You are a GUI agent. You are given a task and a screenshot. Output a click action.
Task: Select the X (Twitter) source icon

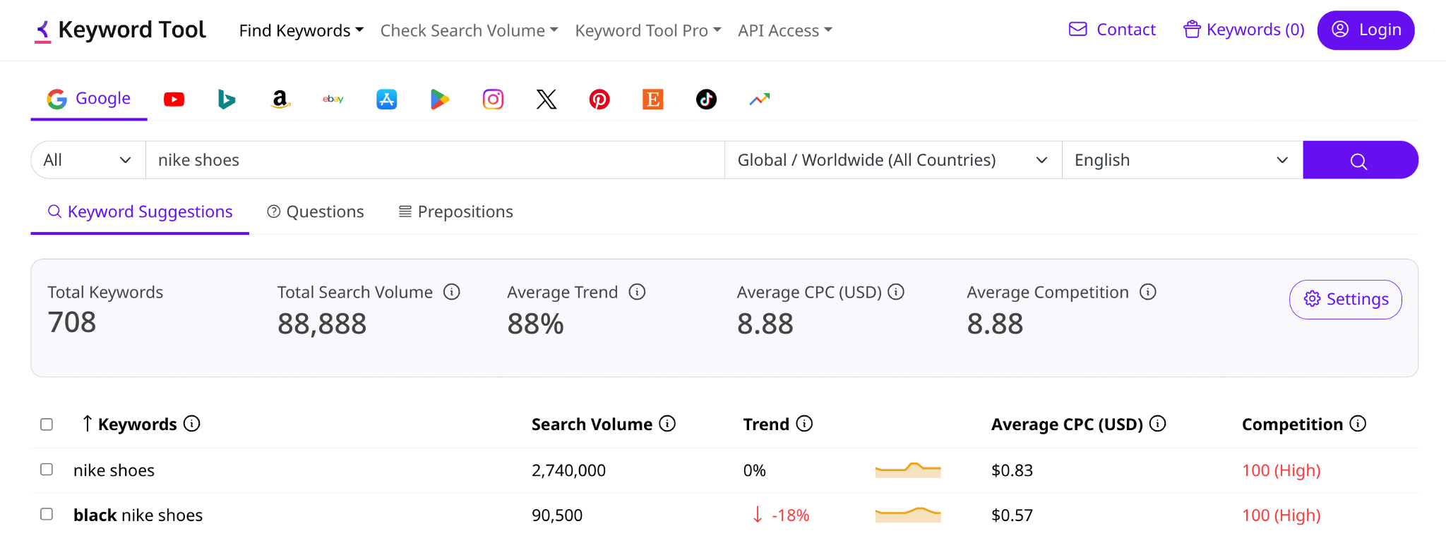click(546, 99)
